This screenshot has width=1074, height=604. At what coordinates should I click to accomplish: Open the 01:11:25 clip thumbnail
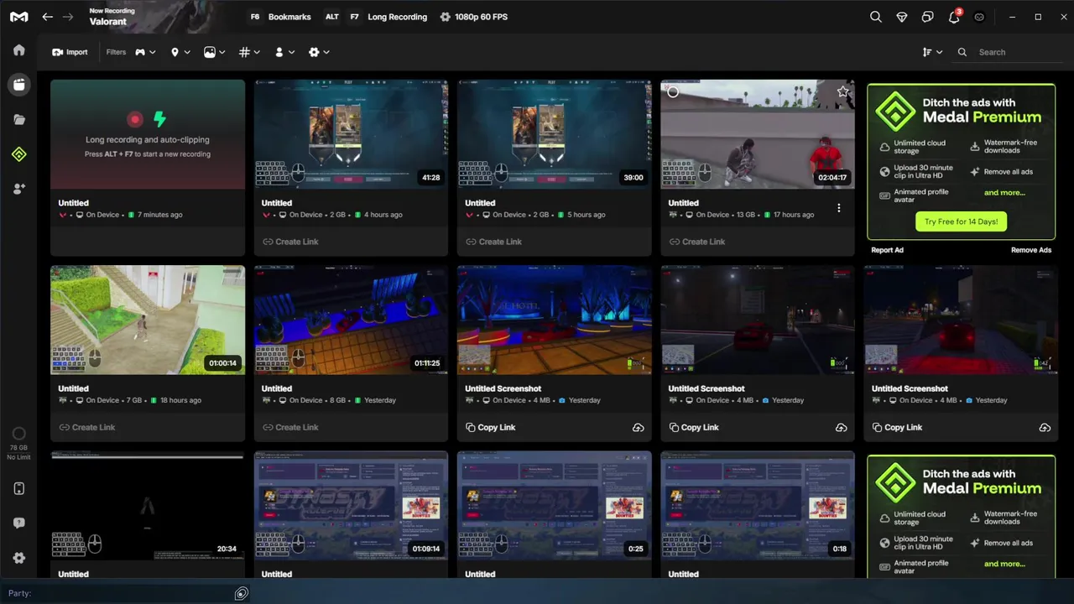[351, 320]
